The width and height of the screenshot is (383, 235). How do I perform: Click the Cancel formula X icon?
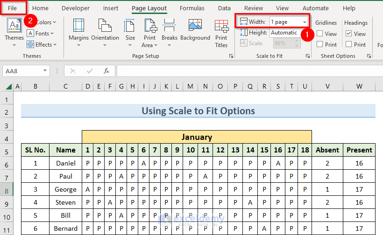pos(73,71)
